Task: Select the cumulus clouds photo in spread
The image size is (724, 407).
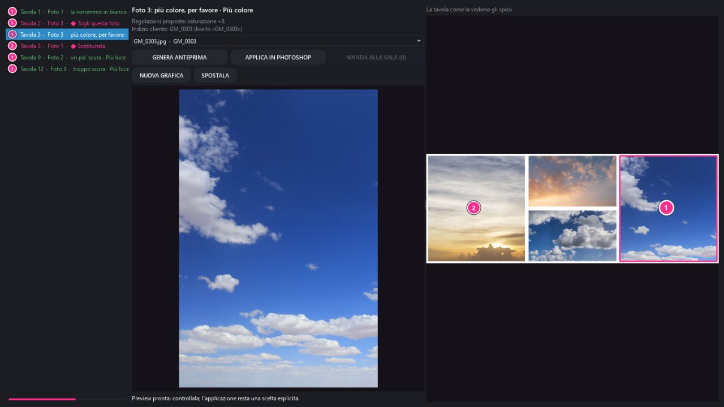Action: click(572, 236)
